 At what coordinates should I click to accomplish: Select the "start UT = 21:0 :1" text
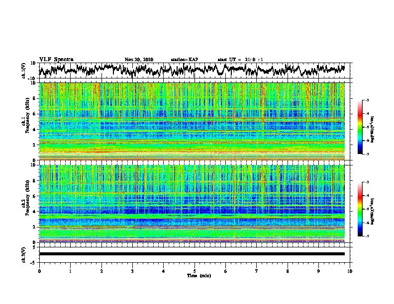tap(240, 60)
